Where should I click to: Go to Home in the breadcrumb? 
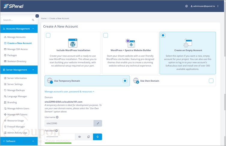44,18
